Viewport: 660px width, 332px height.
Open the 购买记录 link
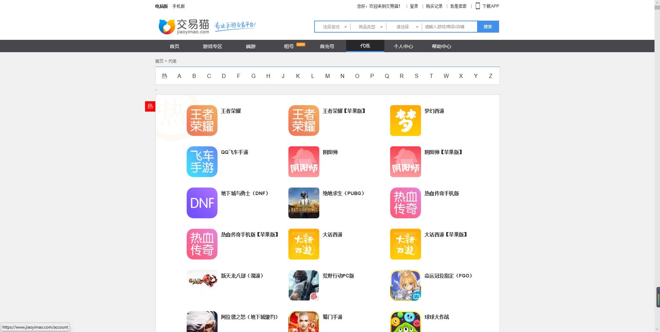[x=434, y=6]
